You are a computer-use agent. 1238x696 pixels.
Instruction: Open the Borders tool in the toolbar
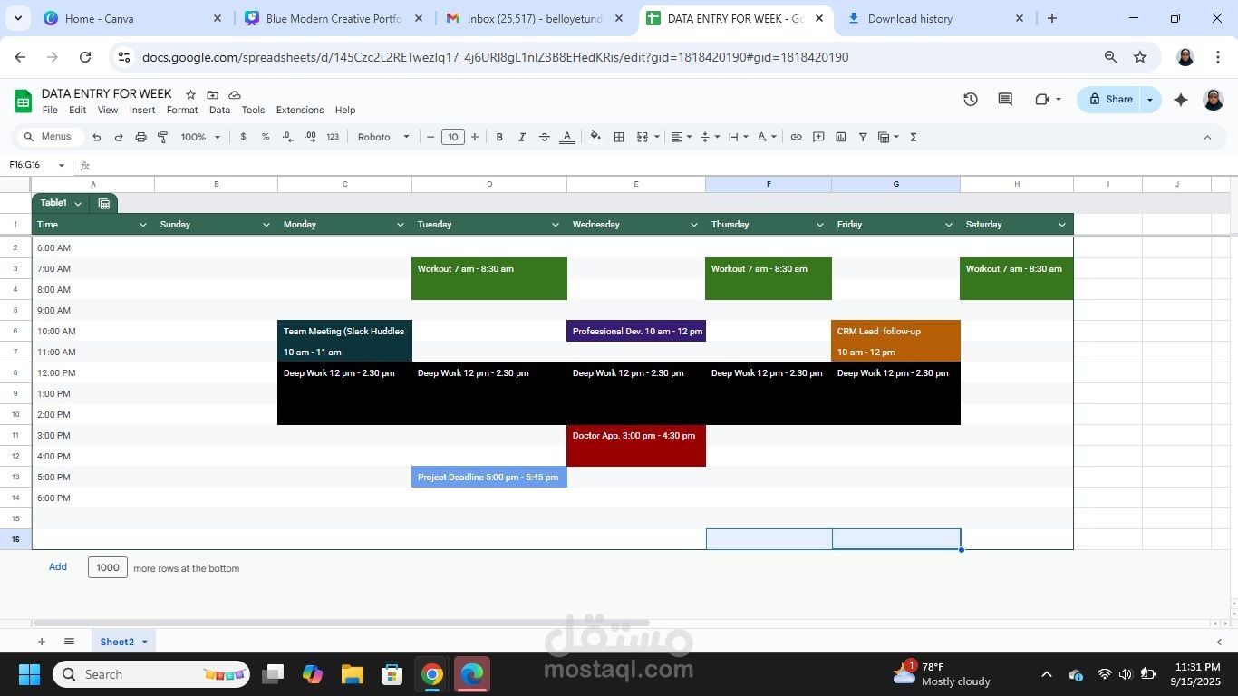click(x=619, y=137)
